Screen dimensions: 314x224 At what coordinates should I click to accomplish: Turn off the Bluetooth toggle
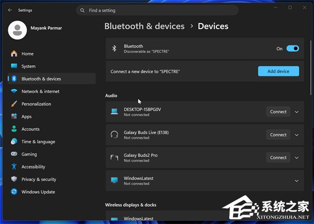(x=293, y=49)
